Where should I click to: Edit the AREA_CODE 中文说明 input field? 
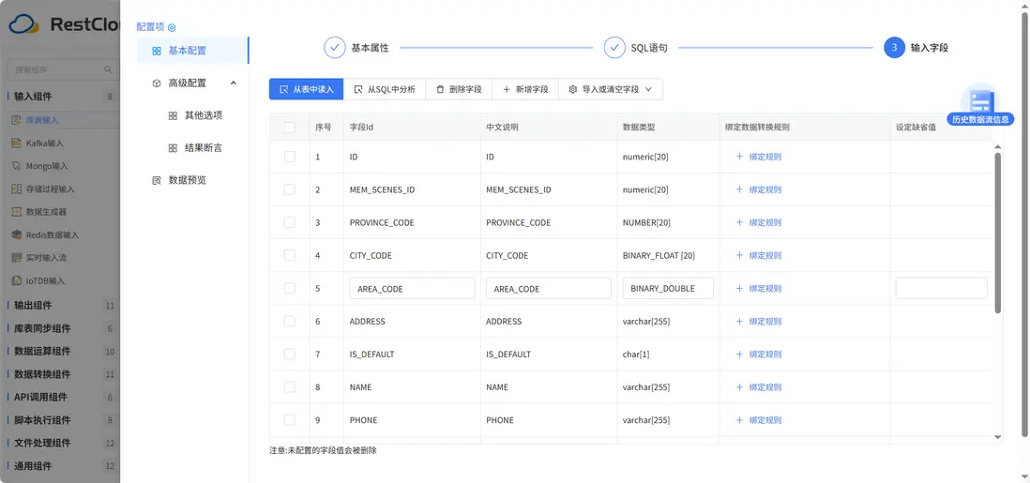[549, 289]
